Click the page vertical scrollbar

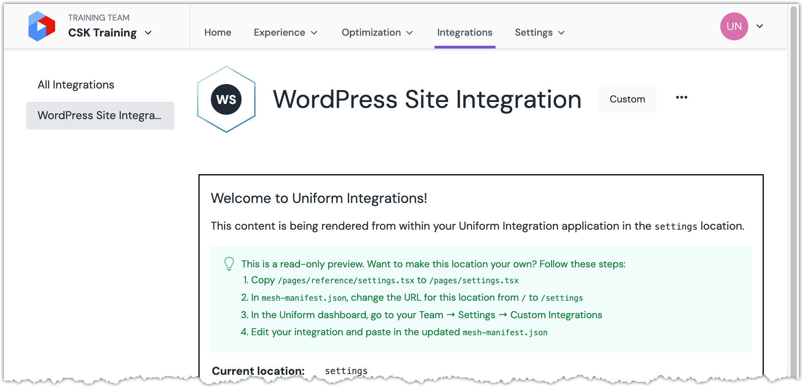click(794, 193)
